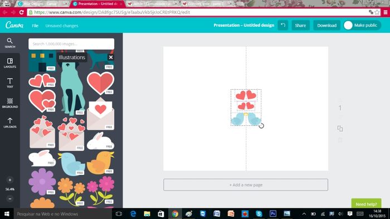Copy this page icon beside canvas
The width and height of the screenshot is (390, 219).
click(340, 129)
